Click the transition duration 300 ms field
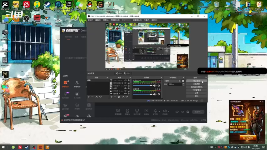The width and height of the screenshot is (267, 150). [x=175, y=84]
